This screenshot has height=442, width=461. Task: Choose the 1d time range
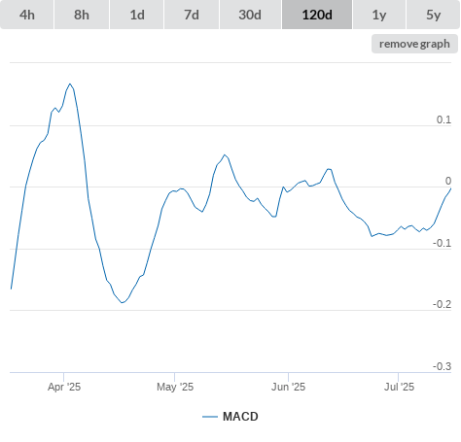tap(137, 15)
